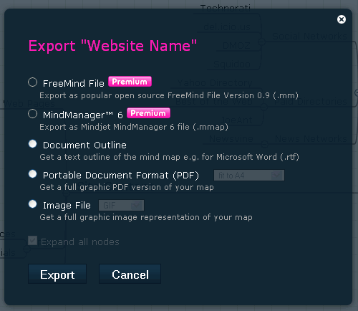Click the Mindjet MindManager 6 file description
The width and height of the screenshot is (358, 311).
[x=134, y=127]
